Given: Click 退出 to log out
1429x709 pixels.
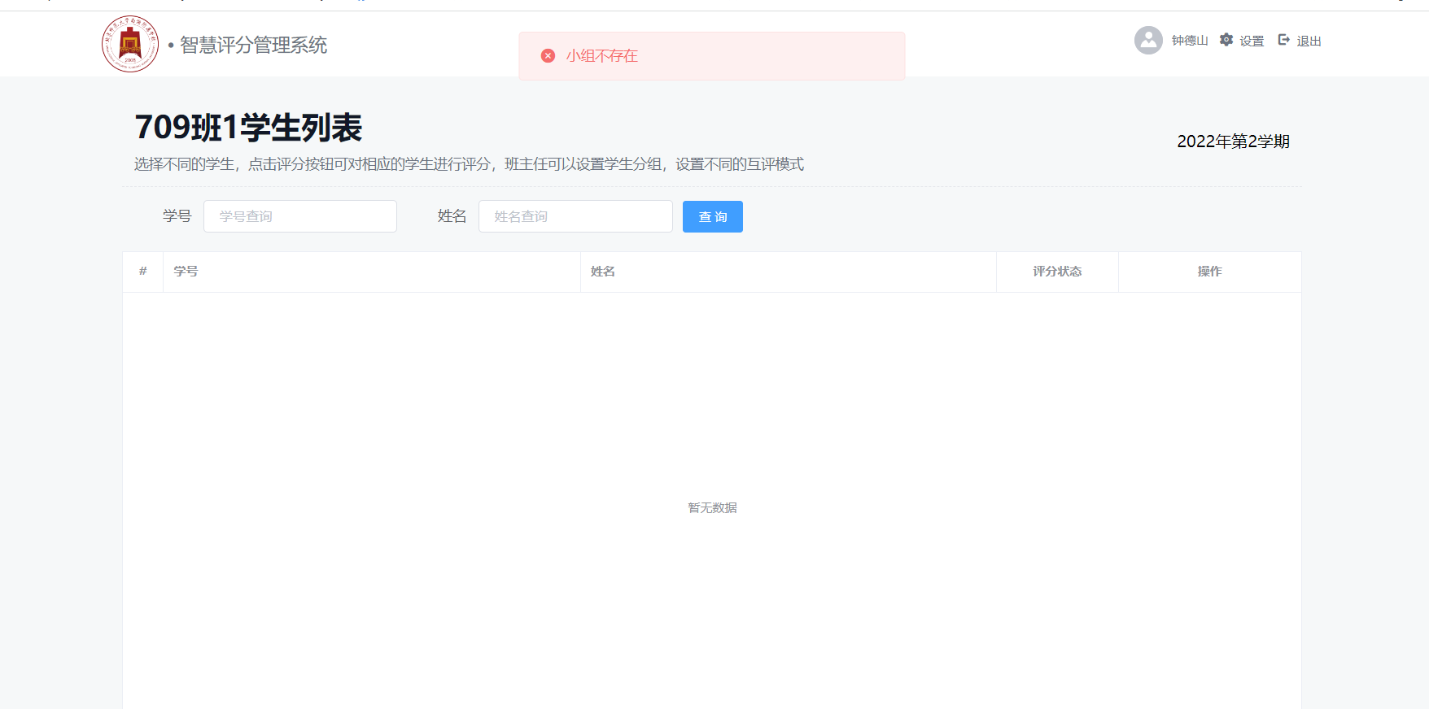Looking at the screenshot, I should click(1309, 41).
